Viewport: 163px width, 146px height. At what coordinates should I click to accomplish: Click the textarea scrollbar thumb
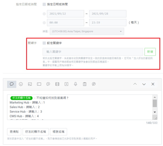point(155,103)
